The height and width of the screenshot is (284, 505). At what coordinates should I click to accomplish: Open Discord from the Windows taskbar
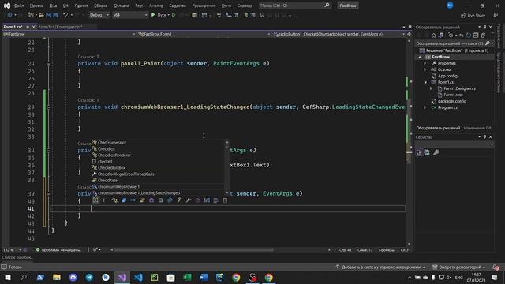[73, 277]
